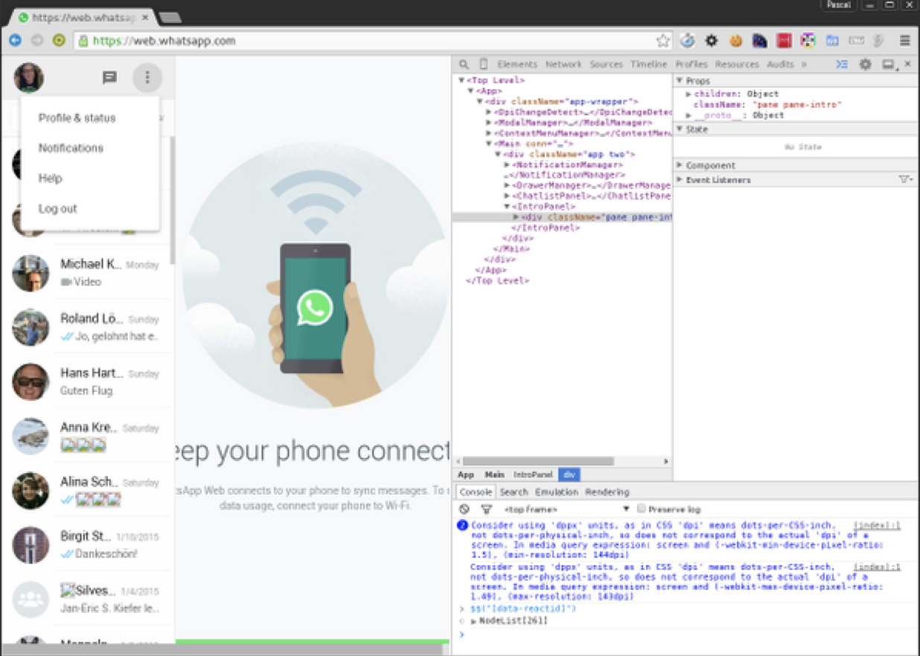
Task: Click the IntroPanel breadcrumb
Action: pos(533,475)
